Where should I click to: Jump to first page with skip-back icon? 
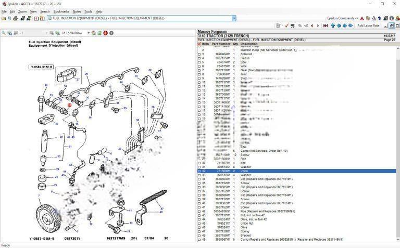click(326, 25)
